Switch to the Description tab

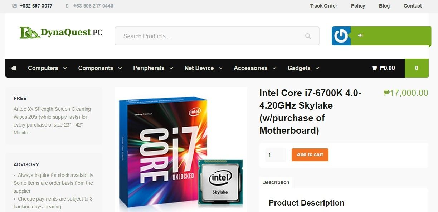pyautogui.click(x=276, y=182)
